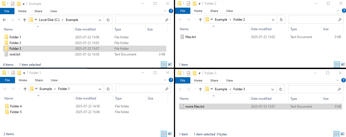This screenshot has height=137, width=346.
Task: Click the File button in Folder 3 window
Action: [x=183, y=80]
